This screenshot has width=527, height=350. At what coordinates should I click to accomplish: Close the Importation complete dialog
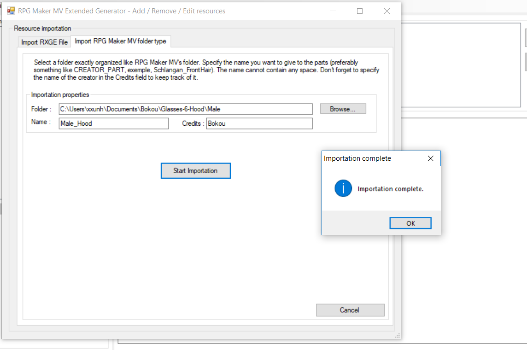[x=431, y=158]
